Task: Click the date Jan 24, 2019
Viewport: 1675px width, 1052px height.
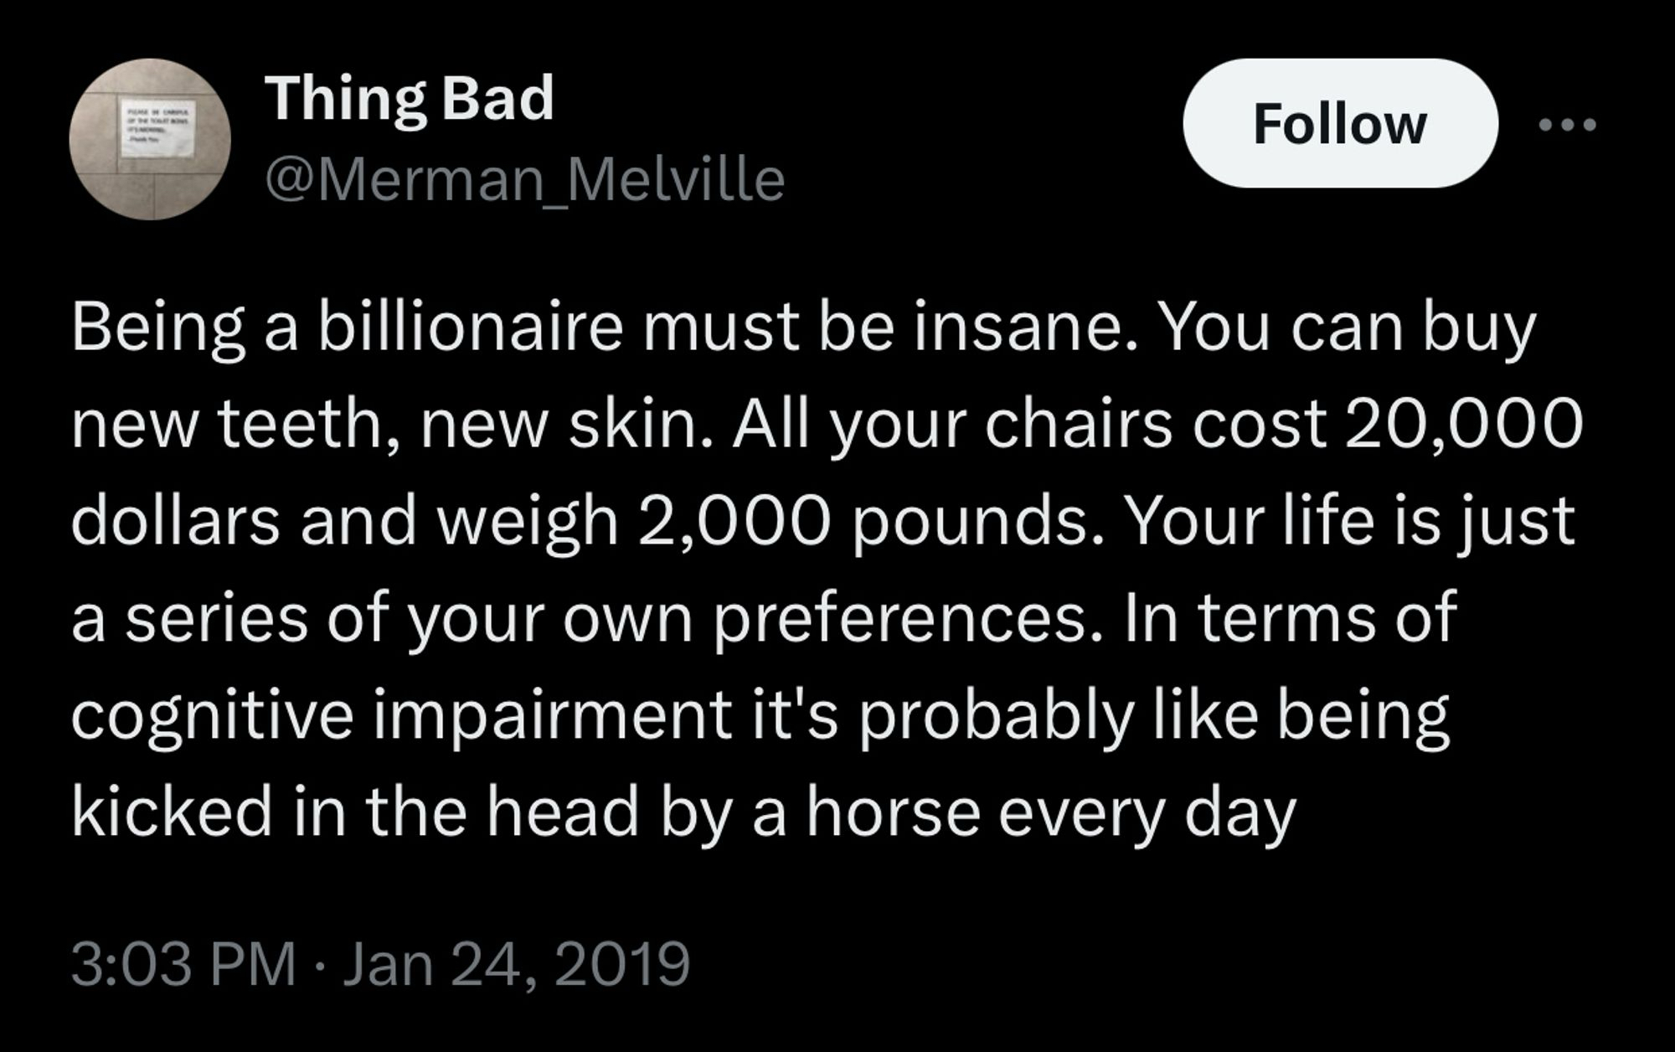Action: tap(517, 964)
